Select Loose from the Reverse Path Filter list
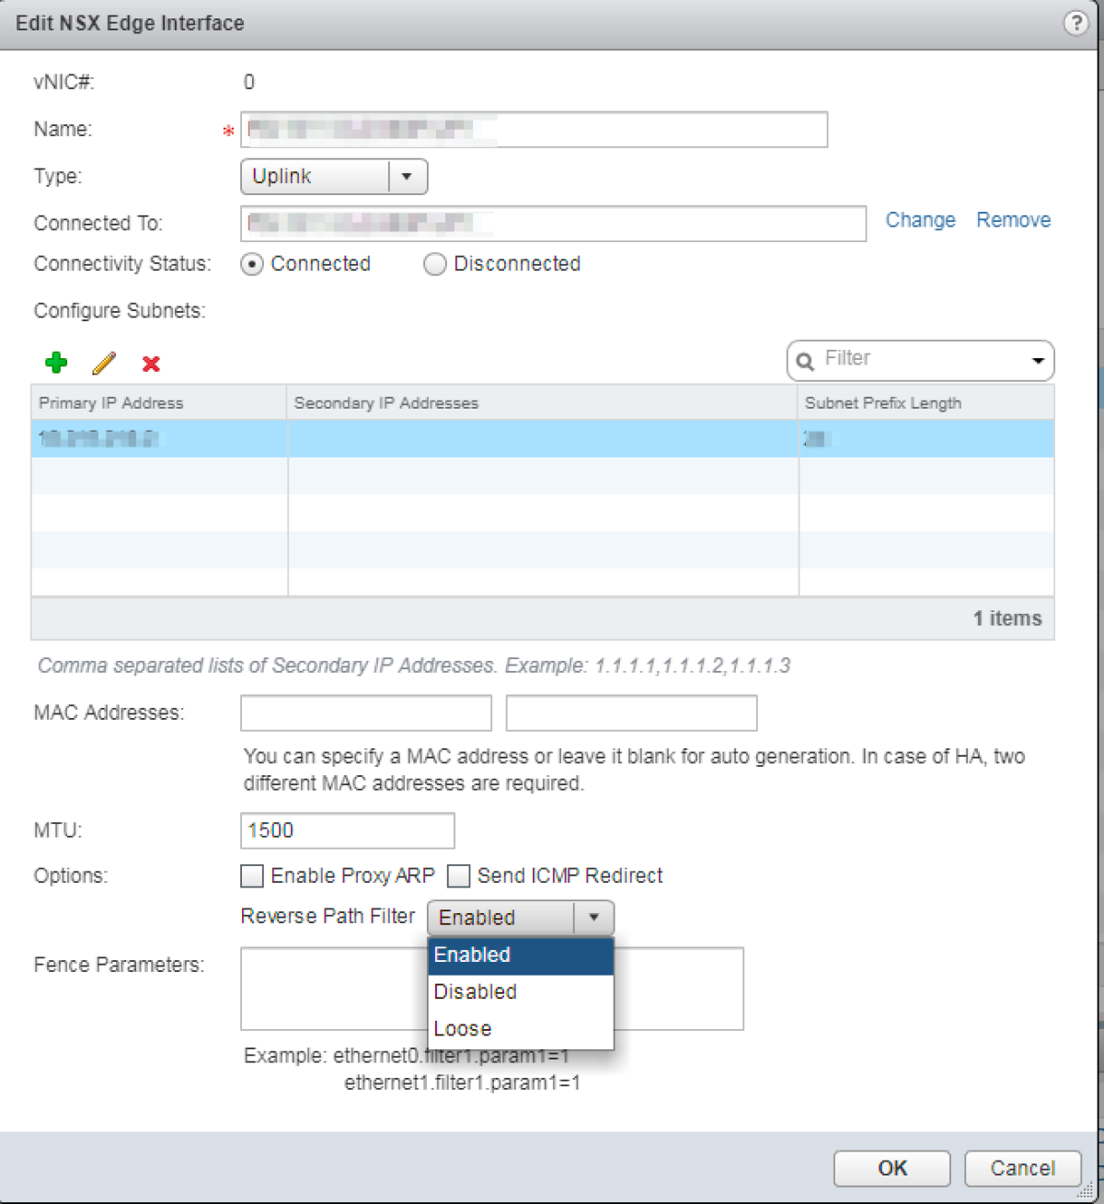Viewport: 1104px width, 1204px height. [462, 1028]
